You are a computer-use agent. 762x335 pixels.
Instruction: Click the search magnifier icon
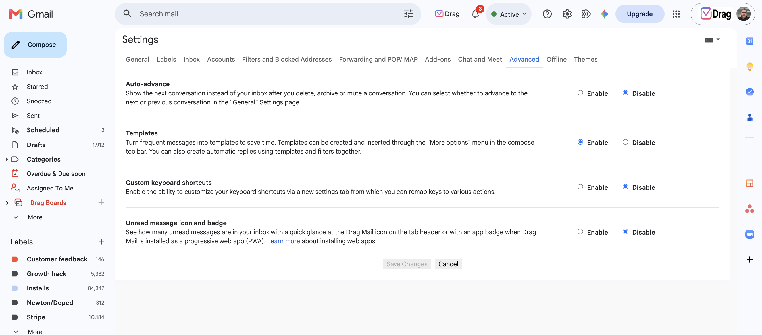coord(127,14)
